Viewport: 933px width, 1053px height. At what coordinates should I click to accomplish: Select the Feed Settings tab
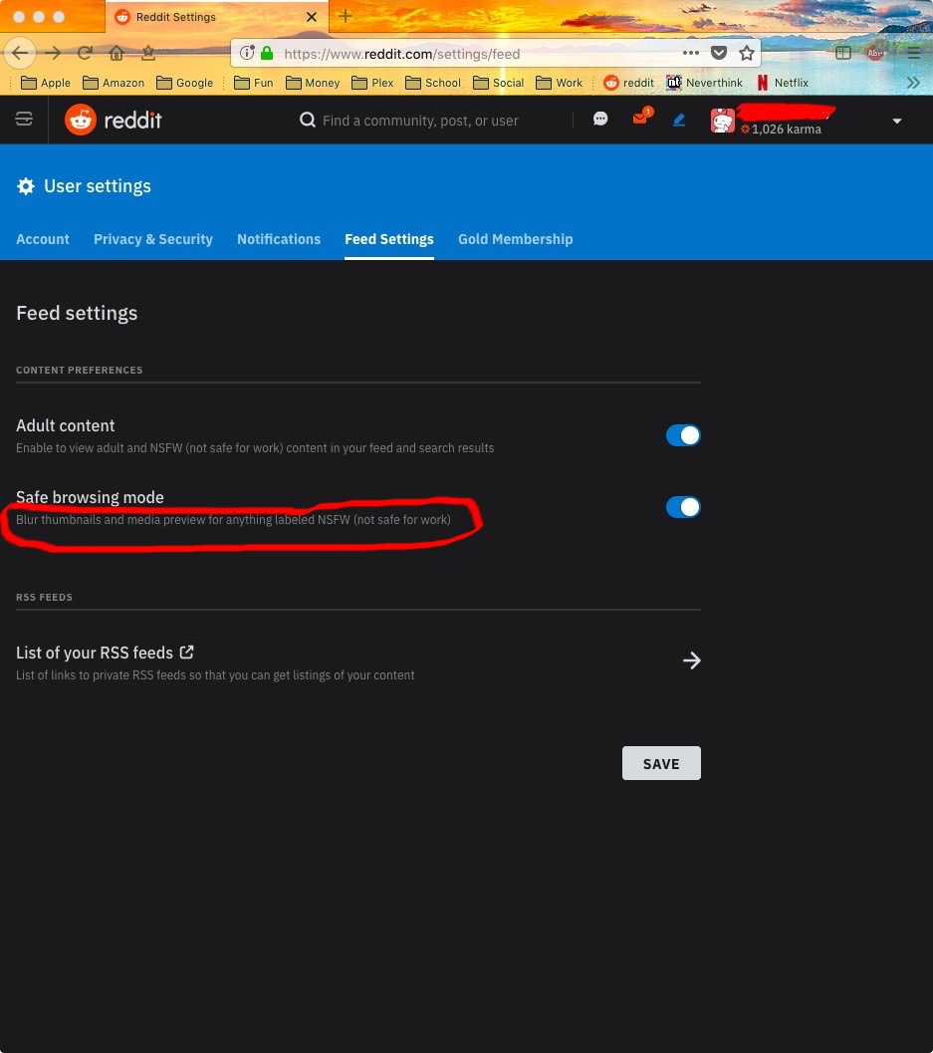click(x=389, y=239)
